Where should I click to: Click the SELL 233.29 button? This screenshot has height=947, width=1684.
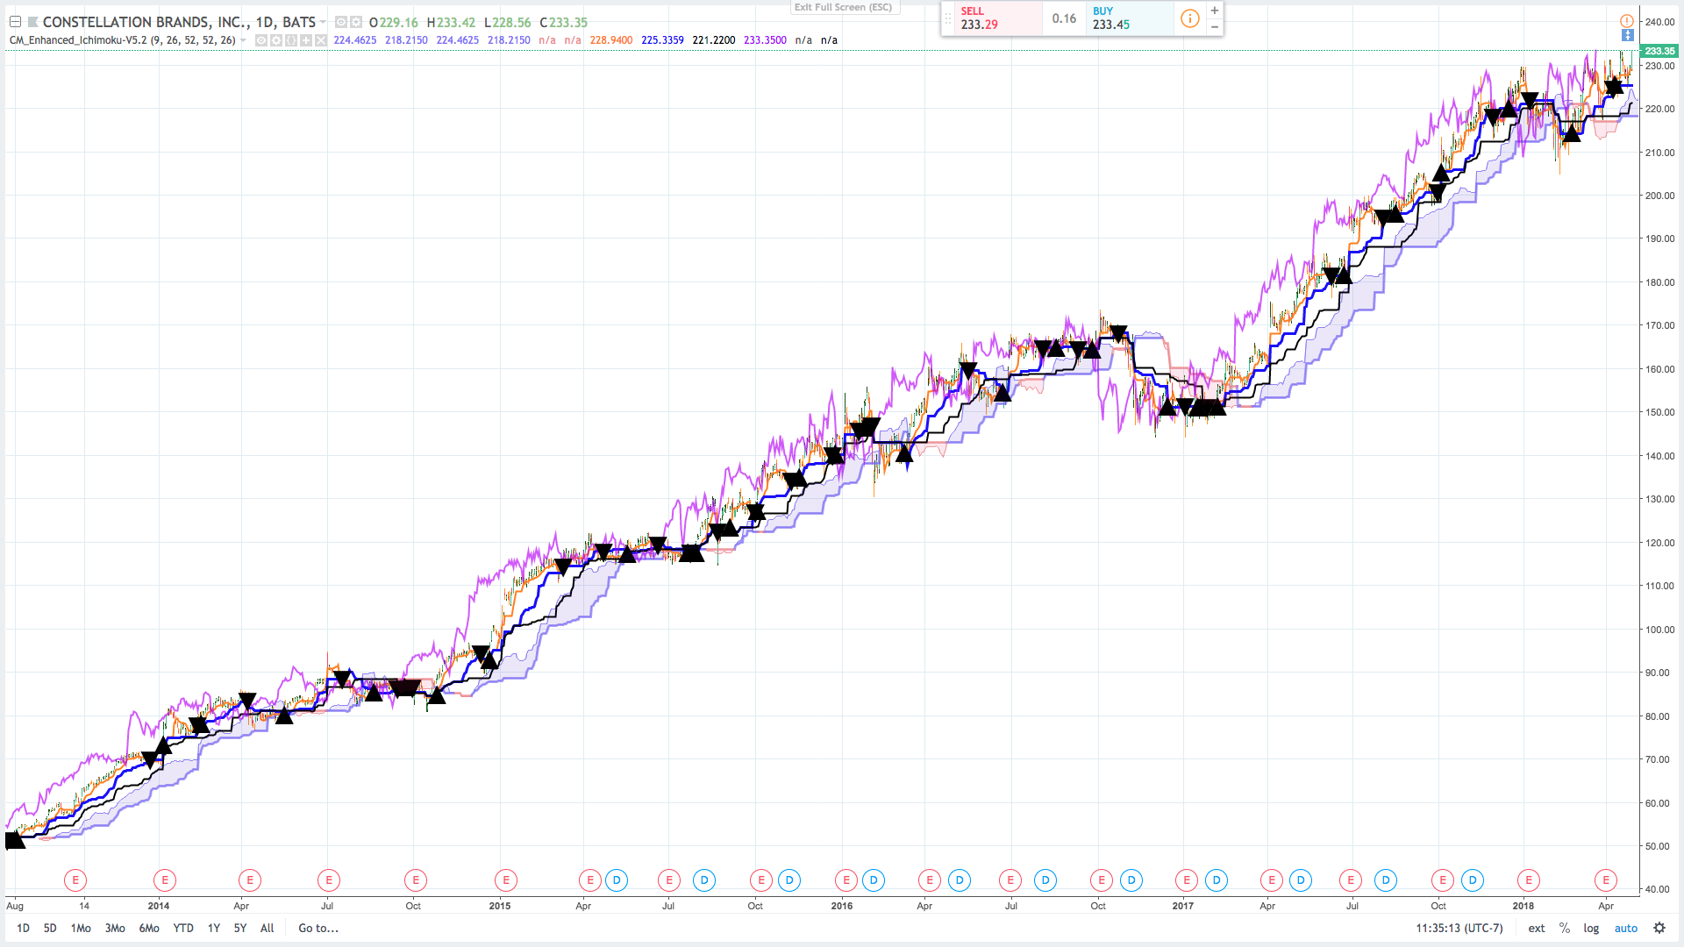(998, 18)
